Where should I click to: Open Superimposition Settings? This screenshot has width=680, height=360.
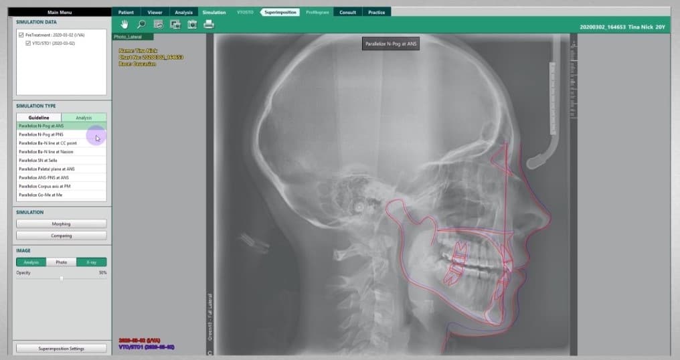click(61, 348)
